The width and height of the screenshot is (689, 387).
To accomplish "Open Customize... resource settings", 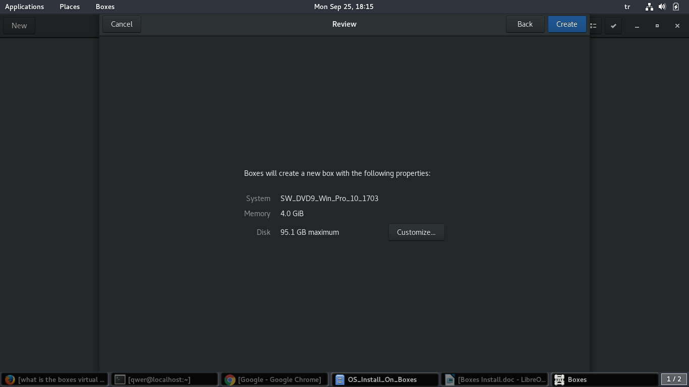I will (x=416, y=232).
